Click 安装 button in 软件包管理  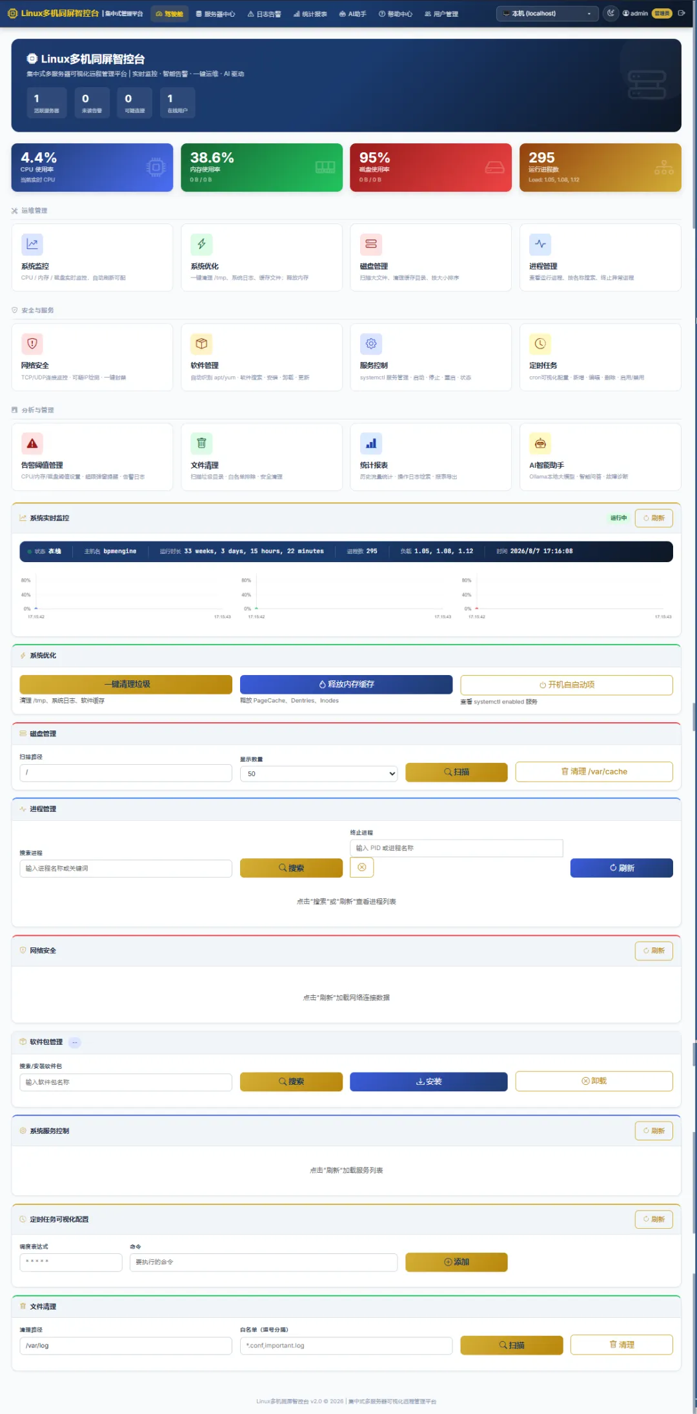coord(429,1081)
